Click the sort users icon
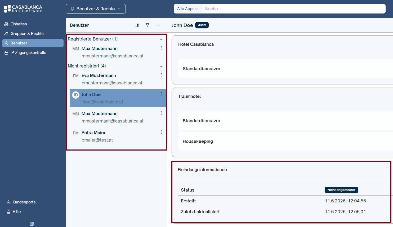 (137, 25)
